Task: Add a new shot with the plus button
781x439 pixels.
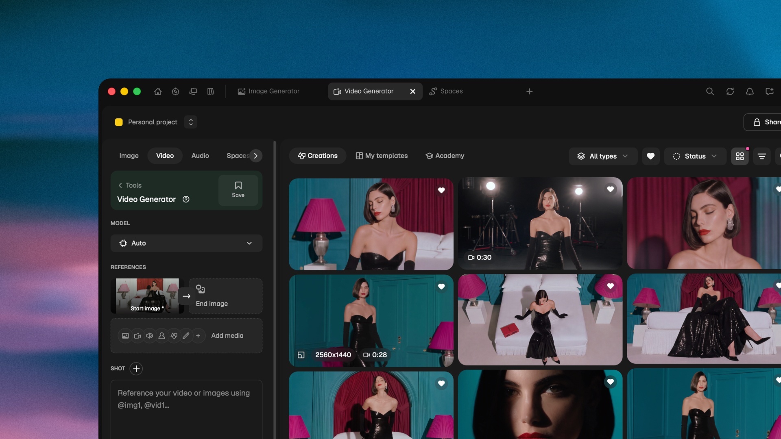Action: tap(136, 369)
